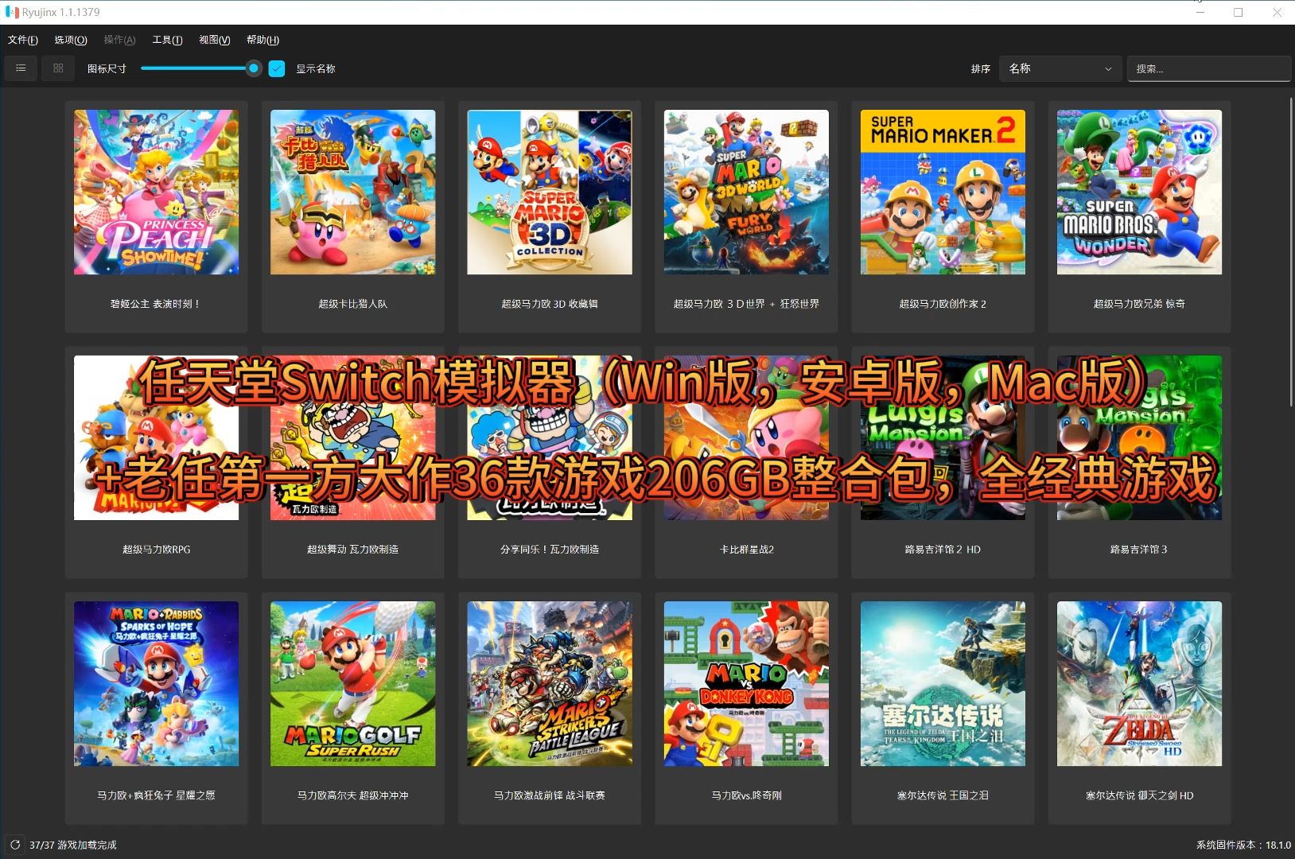The image size is (1295, 859).
Task: Select 超级卡比猎人队 game cover
Action: (x=352, y=192)
